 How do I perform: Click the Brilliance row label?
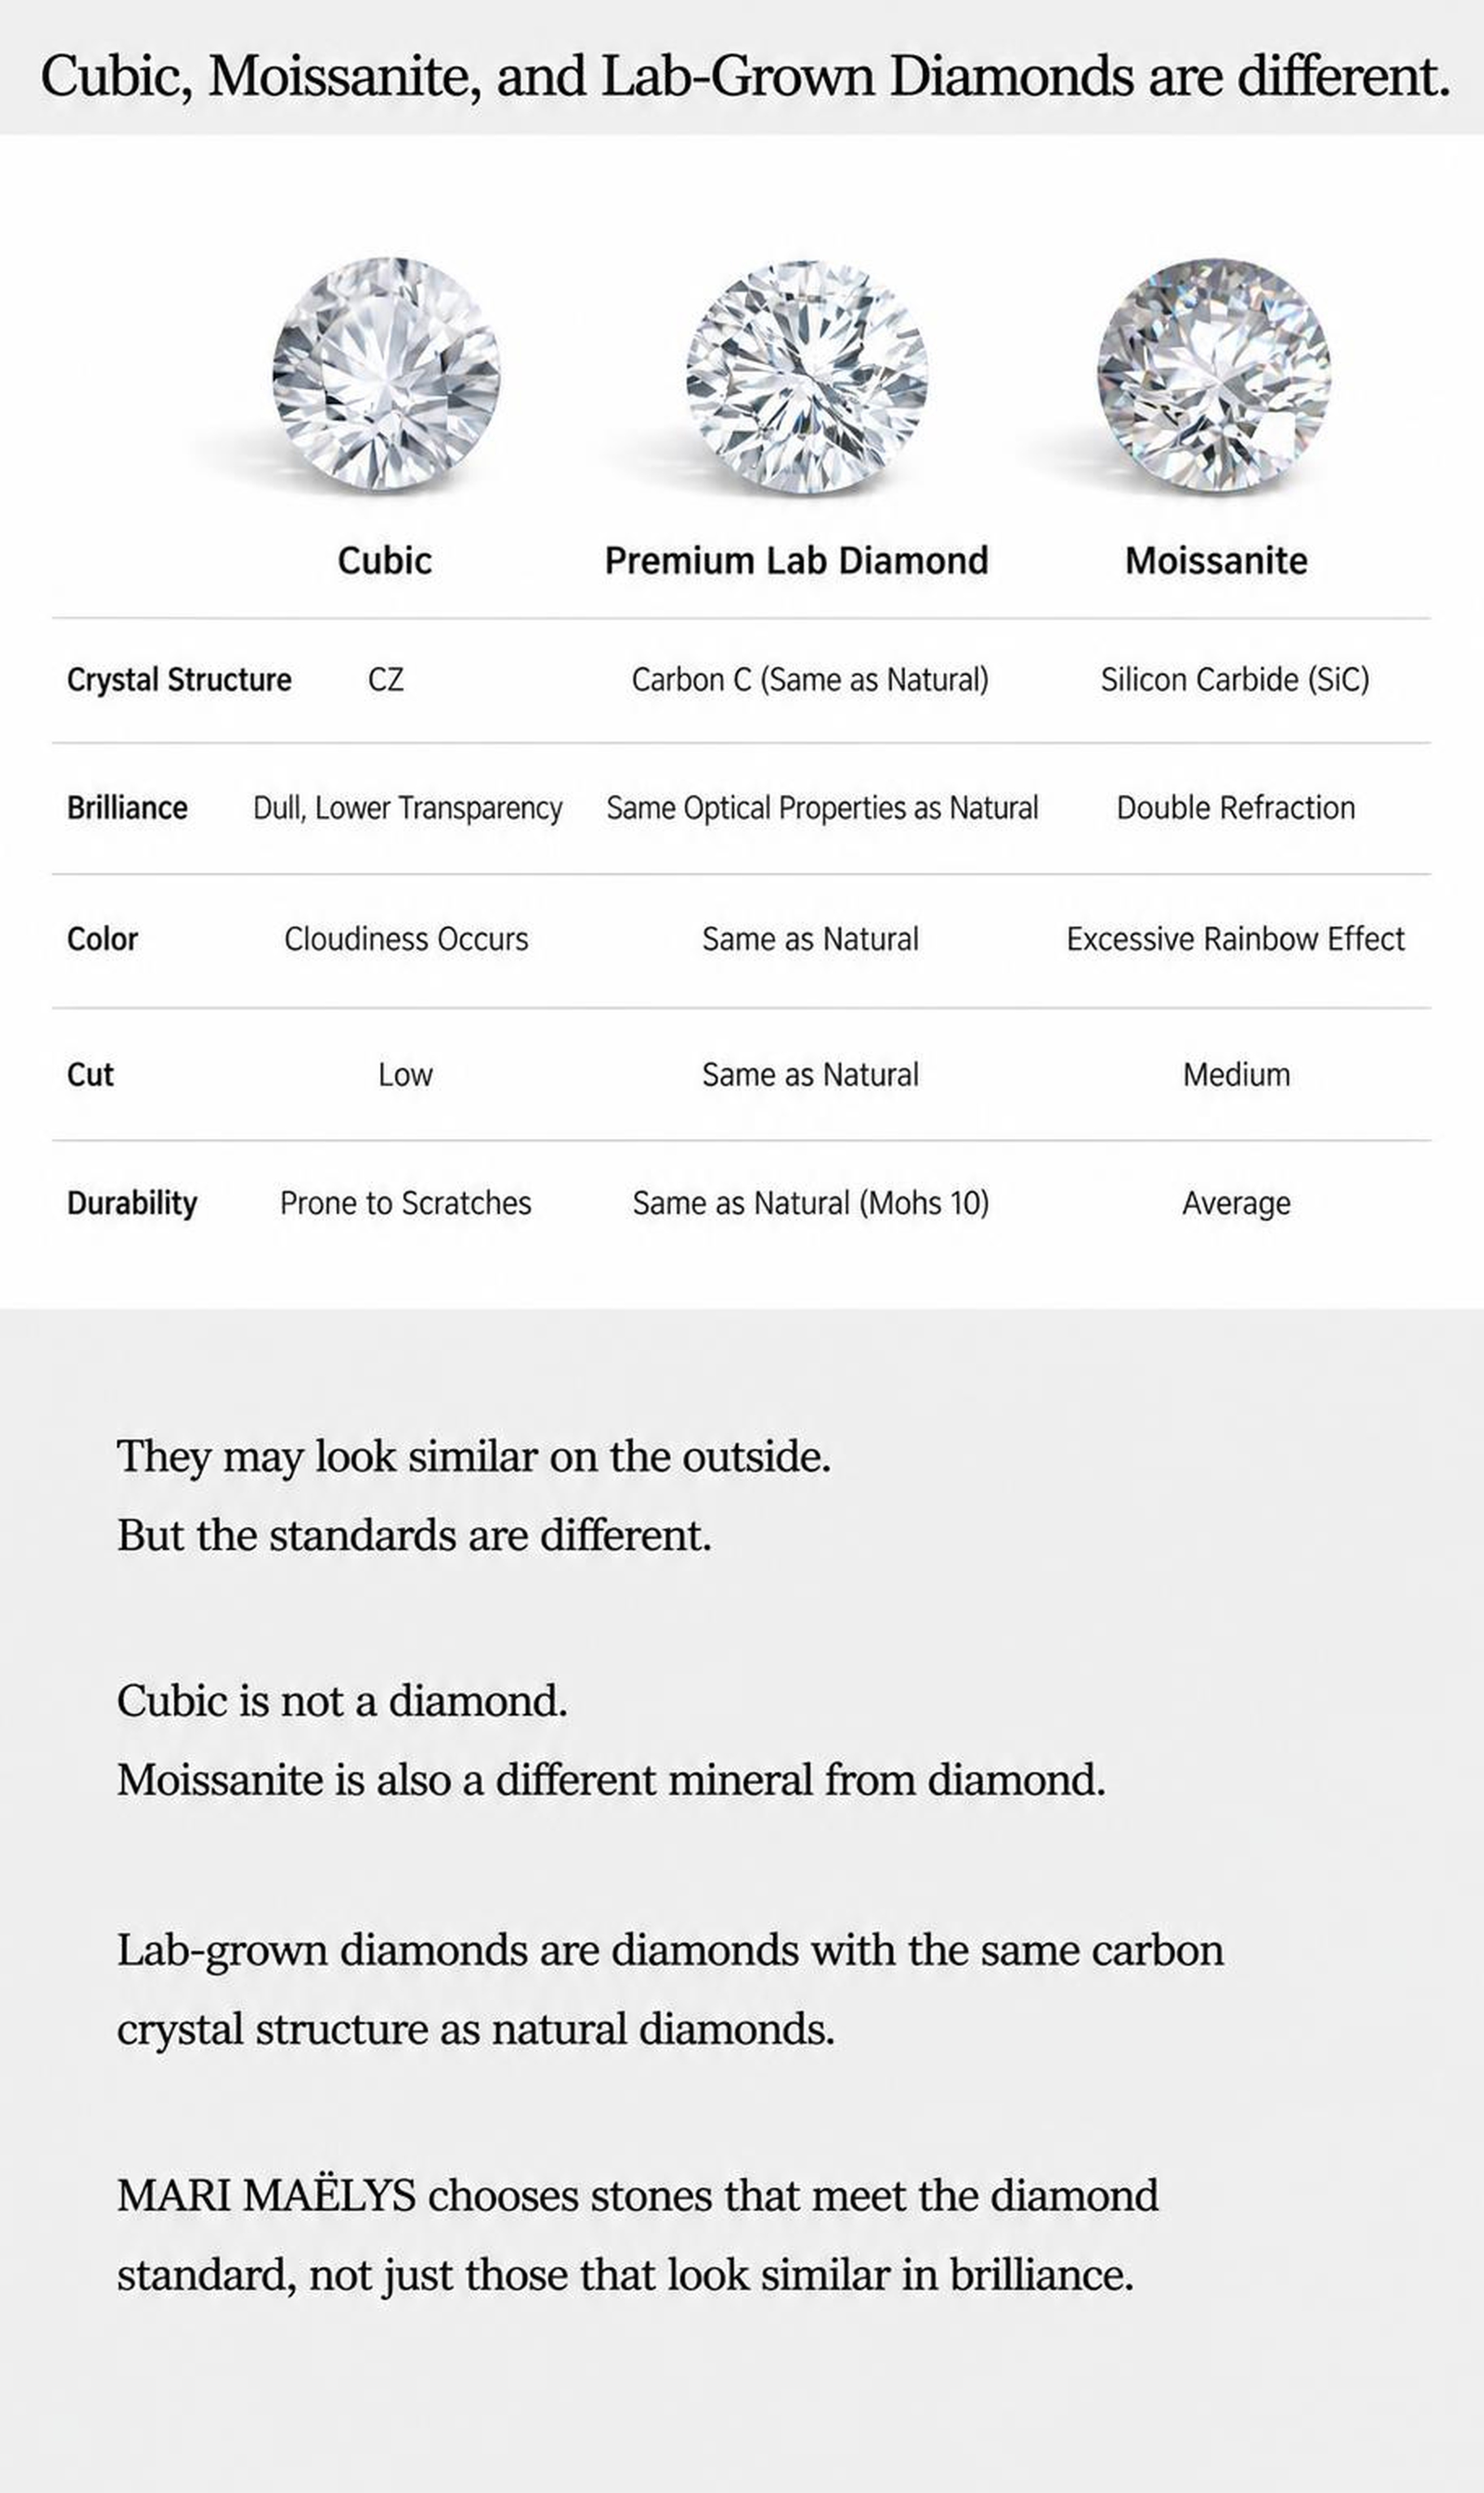127,808
